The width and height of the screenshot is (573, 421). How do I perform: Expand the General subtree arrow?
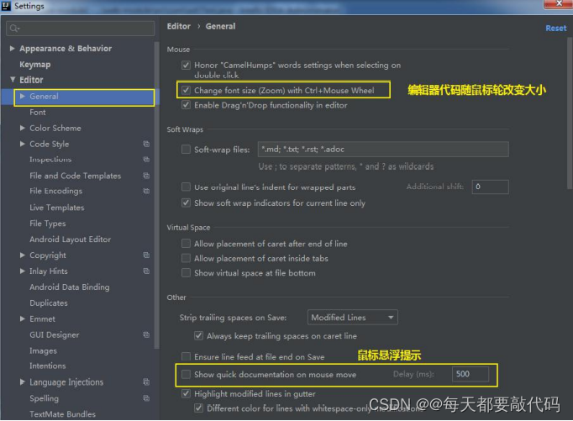point(23,96)
